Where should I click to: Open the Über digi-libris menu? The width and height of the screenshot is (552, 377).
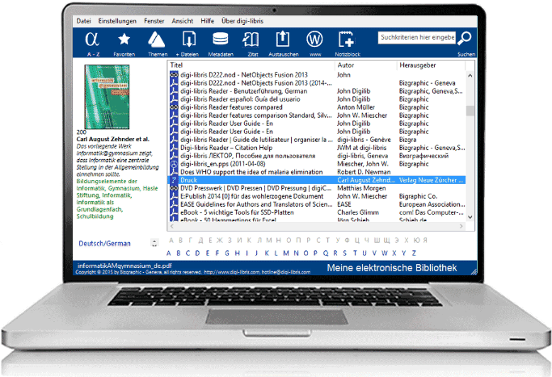(x=242, y=21)
